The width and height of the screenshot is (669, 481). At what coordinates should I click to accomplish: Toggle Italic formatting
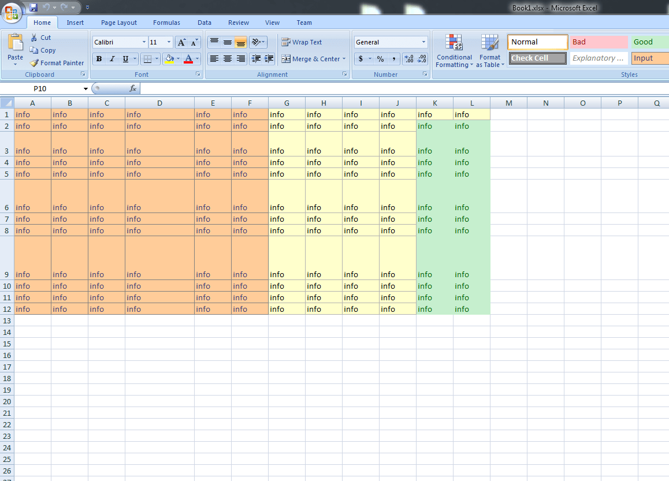pyautogui.click(x=111, y=58)
